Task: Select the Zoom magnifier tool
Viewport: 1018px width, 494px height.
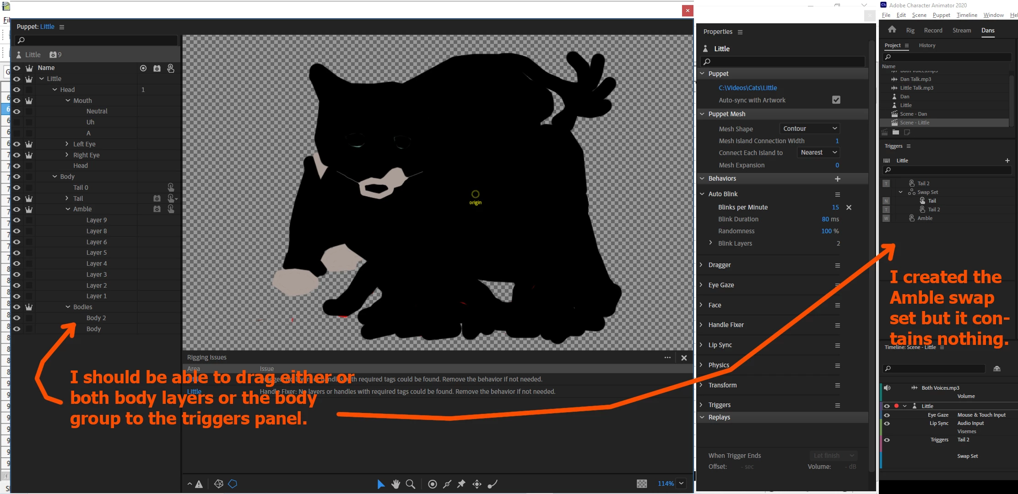Action: tap(411, 484)
